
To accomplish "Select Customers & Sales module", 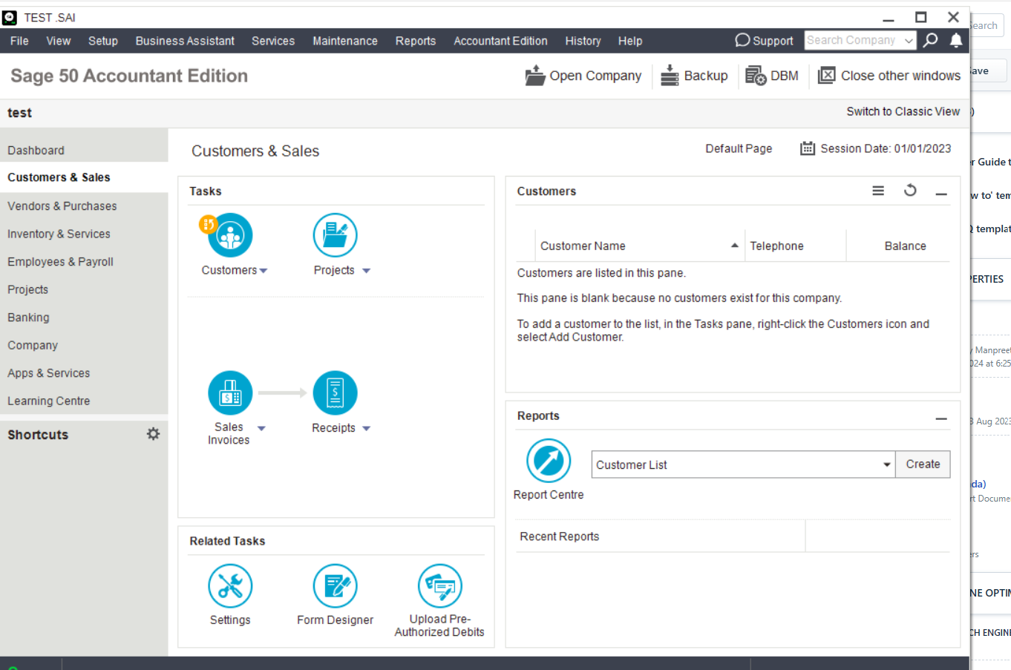I will point(84,177).
